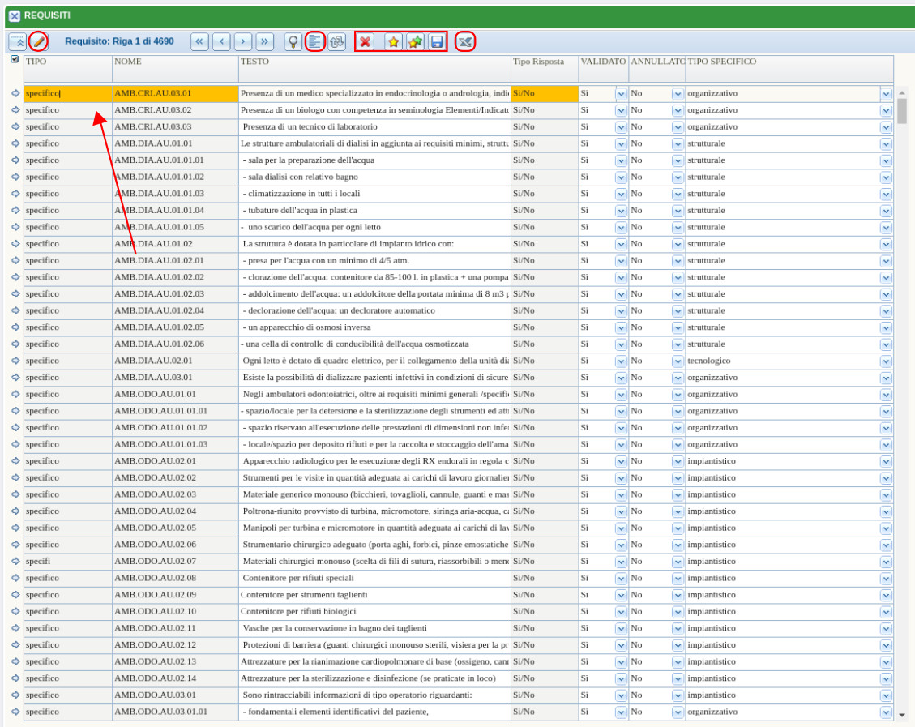Toggle the select-all checkbox in grid header

[15, 59]
